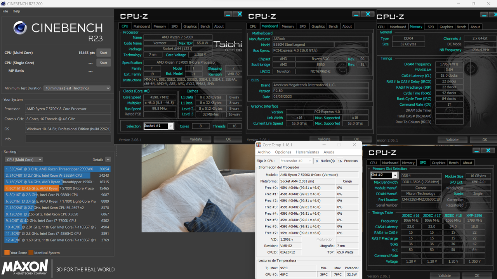Minimize the first CPU-Z window
The width and height of the screenshot is (497, 279).
[x=228, y=14]
